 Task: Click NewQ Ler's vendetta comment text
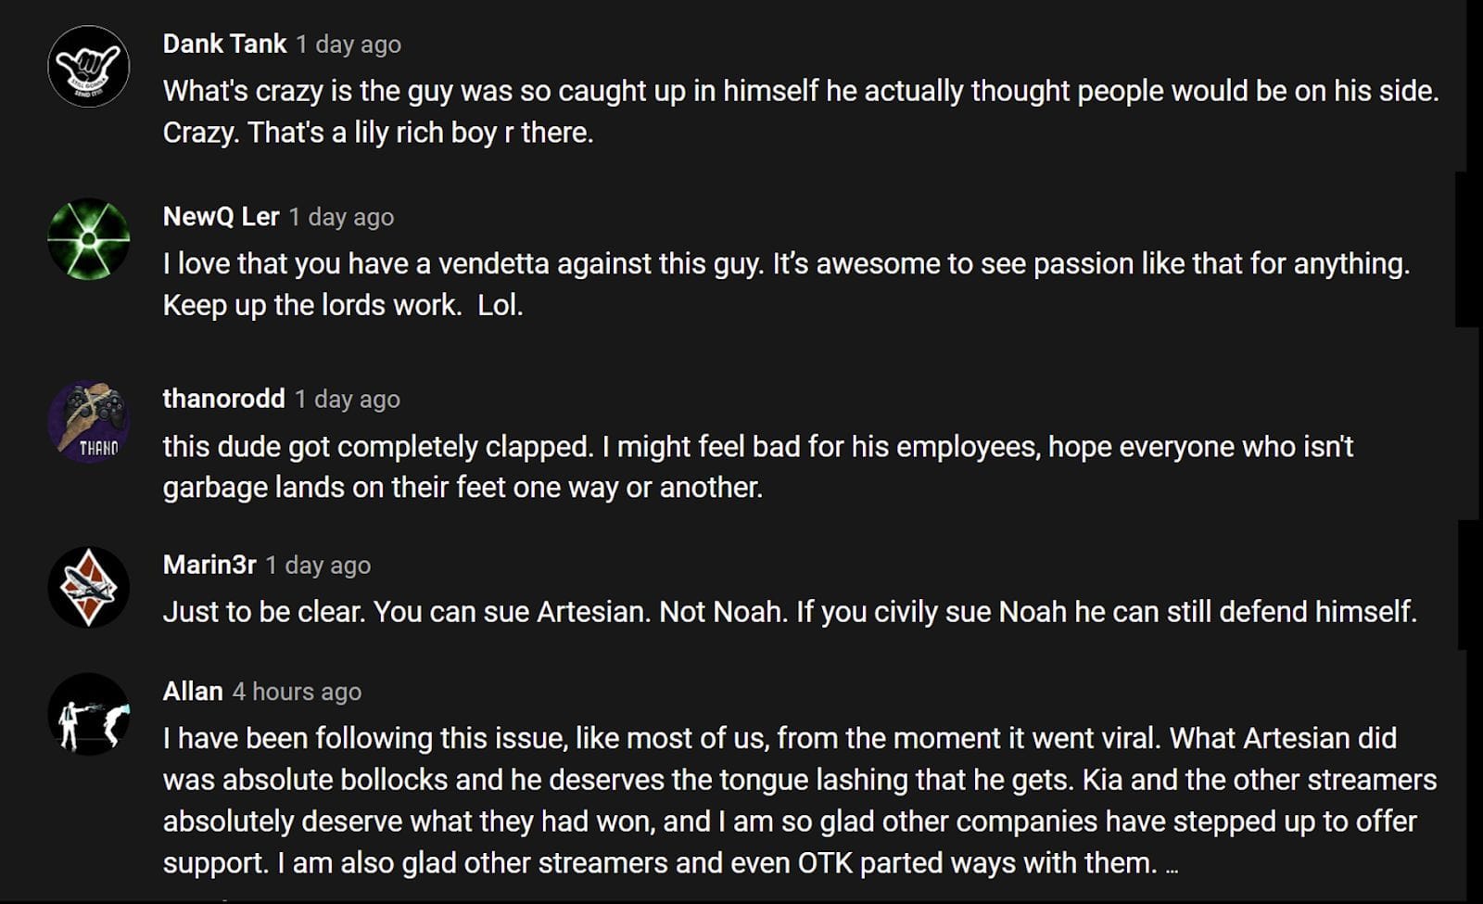coord(785,284)
